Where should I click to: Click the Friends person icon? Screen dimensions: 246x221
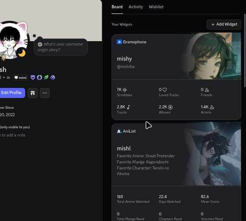click(x=207, y=90)
